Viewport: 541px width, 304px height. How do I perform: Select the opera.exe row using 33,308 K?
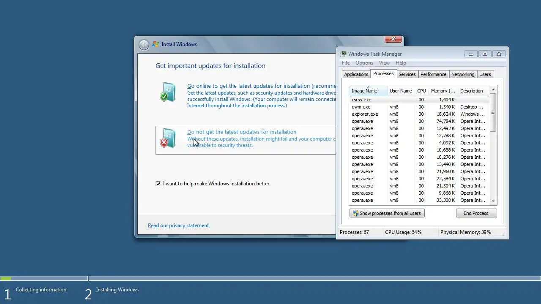coord(419,200)
